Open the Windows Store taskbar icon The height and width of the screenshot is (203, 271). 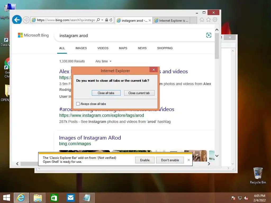[54, 198]
